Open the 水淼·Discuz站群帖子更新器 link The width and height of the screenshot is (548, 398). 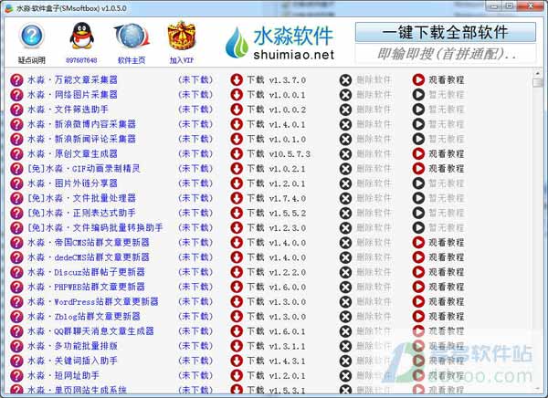point(86,272)
